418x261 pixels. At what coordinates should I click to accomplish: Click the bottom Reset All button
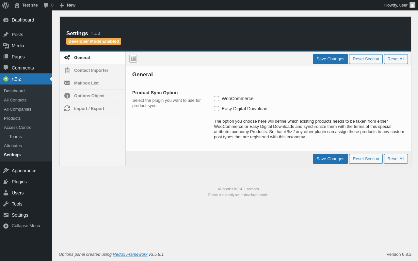click(x=396, y=159)
